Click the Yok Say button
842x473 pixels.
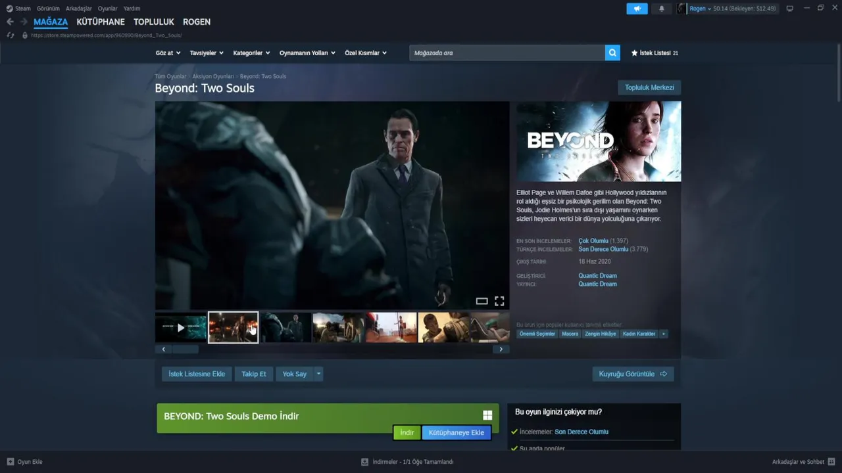point(295,374)
